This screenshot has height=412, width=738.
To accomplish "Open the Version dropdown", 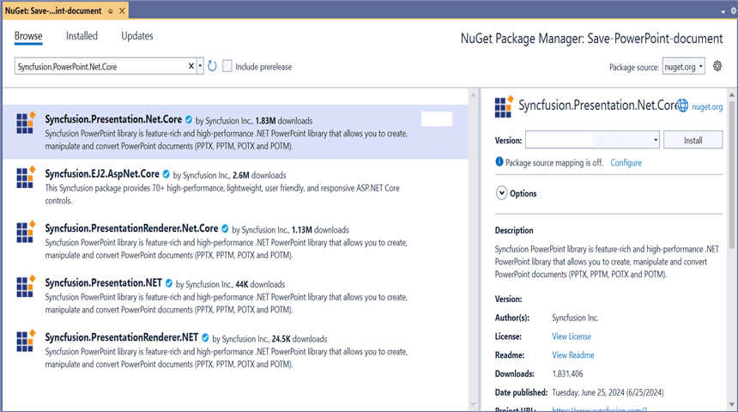I will pos(592,140).
